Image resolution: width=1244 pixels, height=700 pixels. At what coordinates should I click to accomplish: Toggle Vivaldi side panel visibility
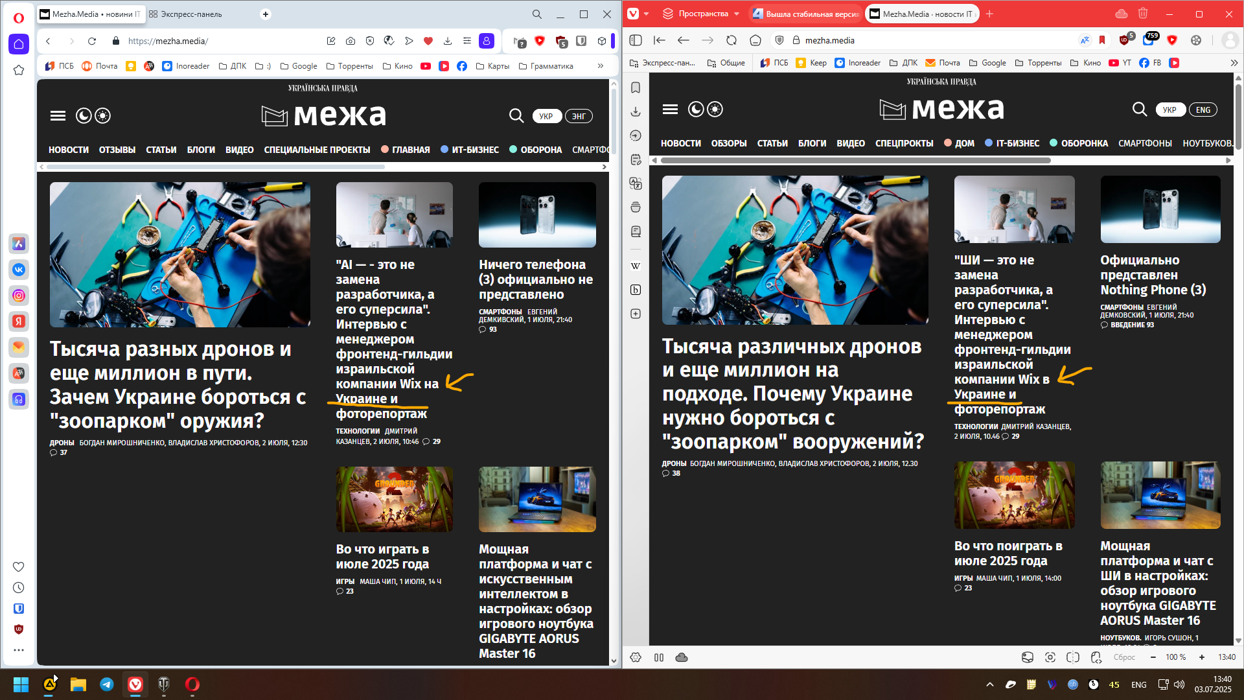pos(636,40)
